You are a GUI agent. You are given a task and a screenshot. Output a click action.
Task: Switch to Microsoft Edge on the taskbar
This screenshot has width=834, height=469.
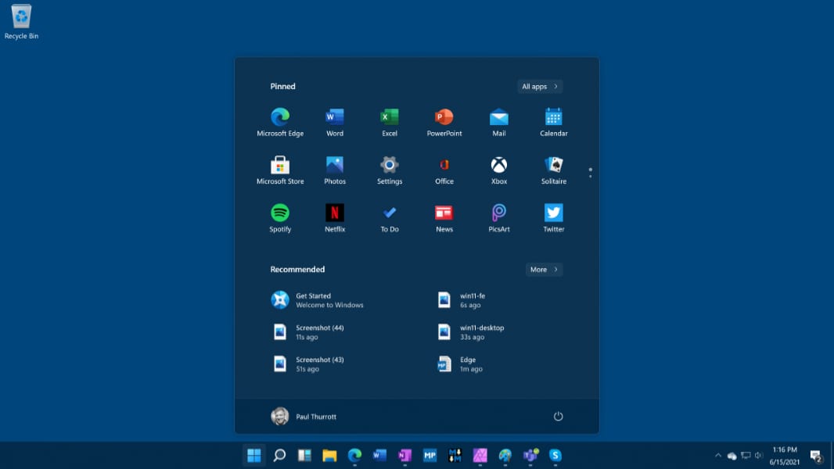pyautogui.click(x=354, y=455)
